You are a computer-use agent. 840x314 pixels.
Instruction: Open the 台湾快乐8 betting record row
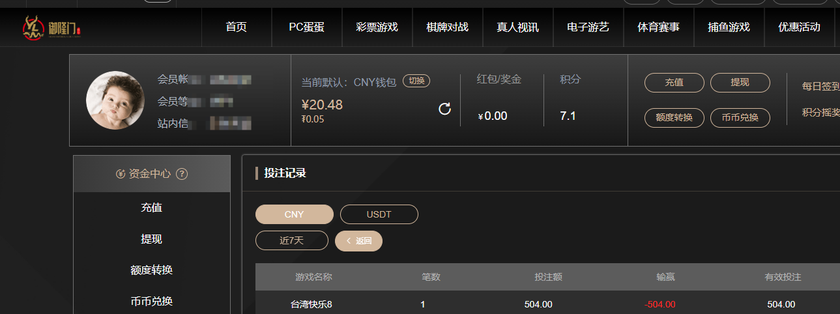pos(547,304)
